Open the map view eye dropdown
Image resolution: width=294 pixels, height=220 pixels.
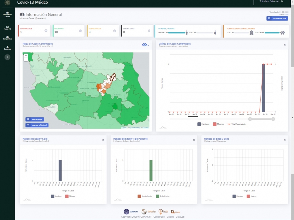click(x=145, y=45)
